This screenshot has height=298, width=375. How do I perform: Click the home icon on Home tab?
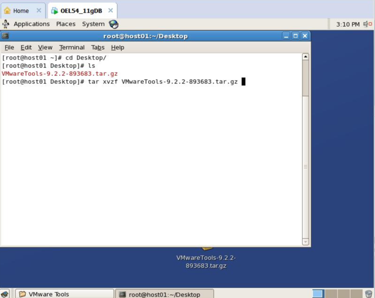click(x=7, y=10)
